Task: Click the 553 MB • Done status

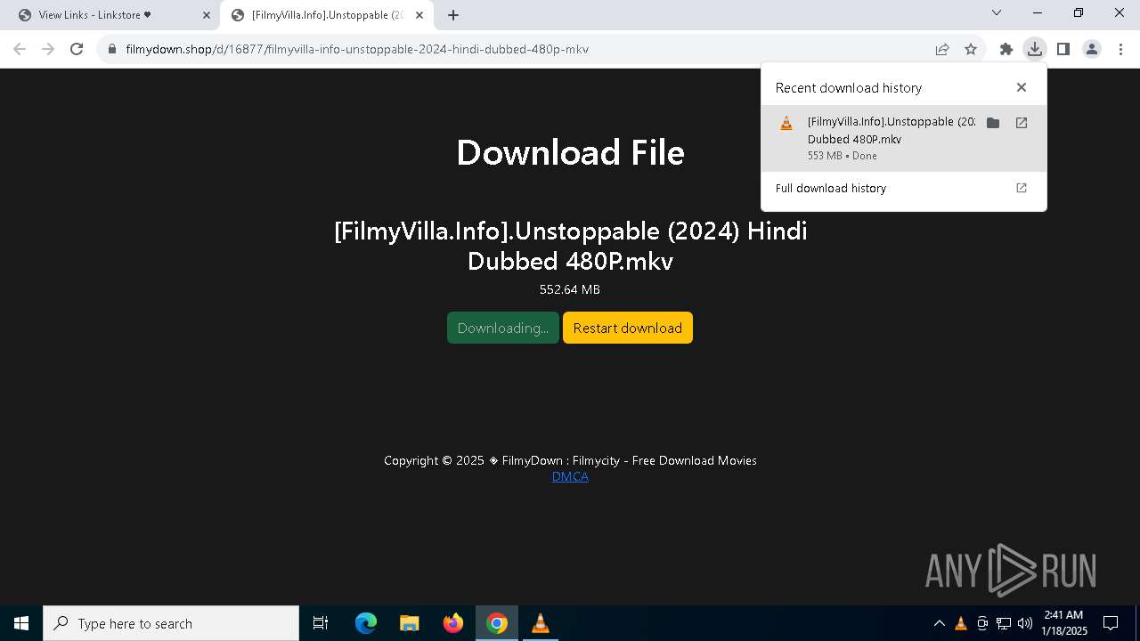Action: click(x=843, y=156)
